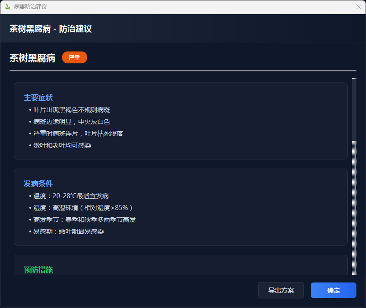Select the 主要症状 section heading
366x308 pixels.
[x=38, y=98]
